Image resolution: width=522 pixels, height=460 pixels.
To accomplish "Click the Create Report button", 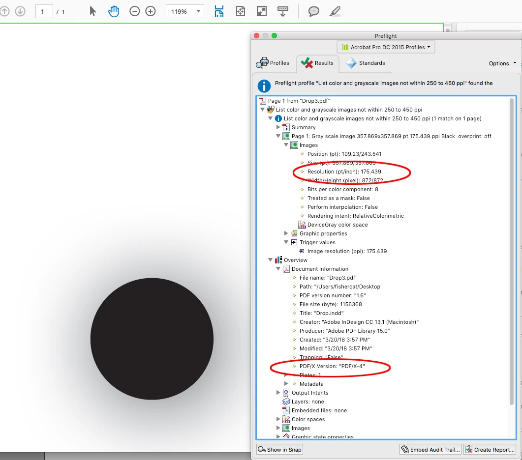I will [490, 449].
